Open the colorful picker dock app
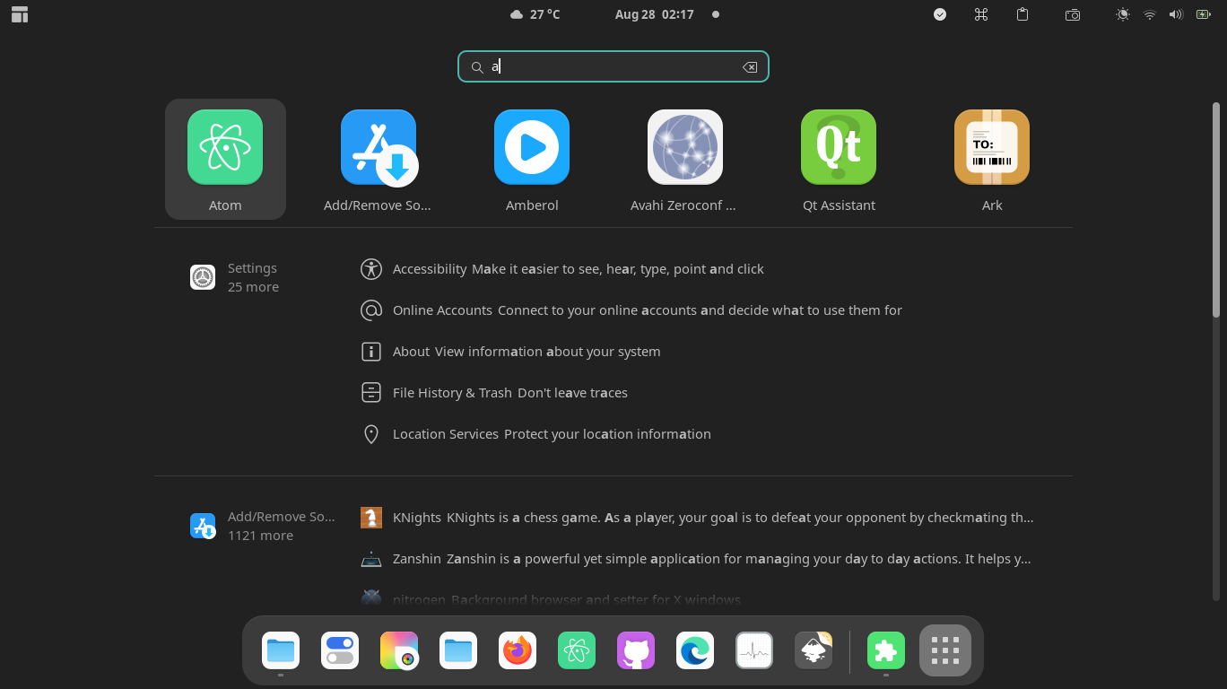 coord(399,650)
